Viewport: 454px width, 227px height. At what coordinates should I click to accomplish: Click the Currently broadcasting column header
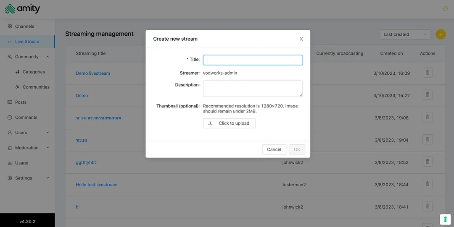[340, 53]
